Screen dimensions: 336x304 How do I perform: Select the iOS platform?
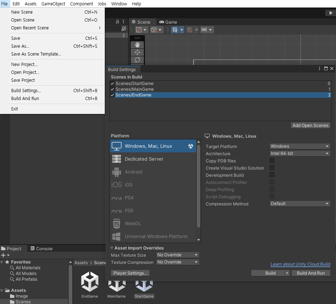coord(153,185)
